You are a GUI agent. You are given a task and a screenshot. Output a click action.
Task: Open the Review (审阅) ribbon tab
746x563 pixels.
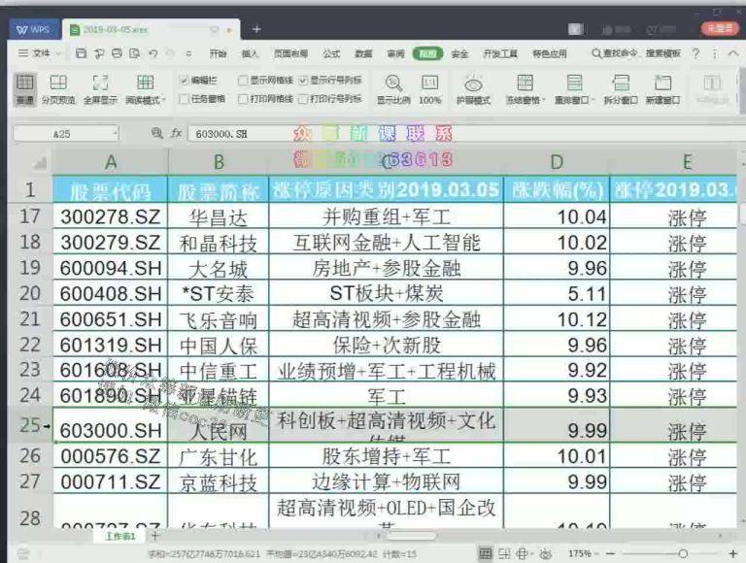(395, 53)
